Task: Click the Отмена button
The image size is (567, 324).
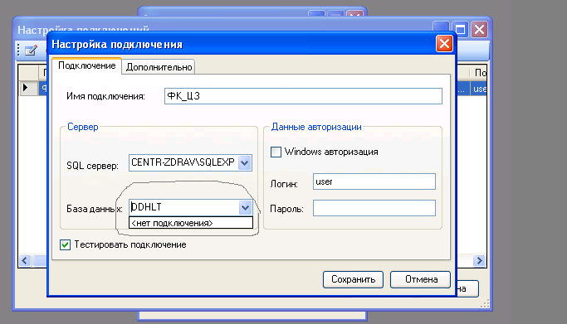Action: 421,279
